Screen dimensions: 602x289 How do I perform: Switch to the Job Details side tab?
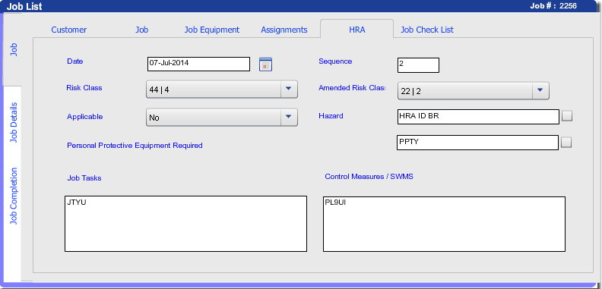tap(13, 122)
